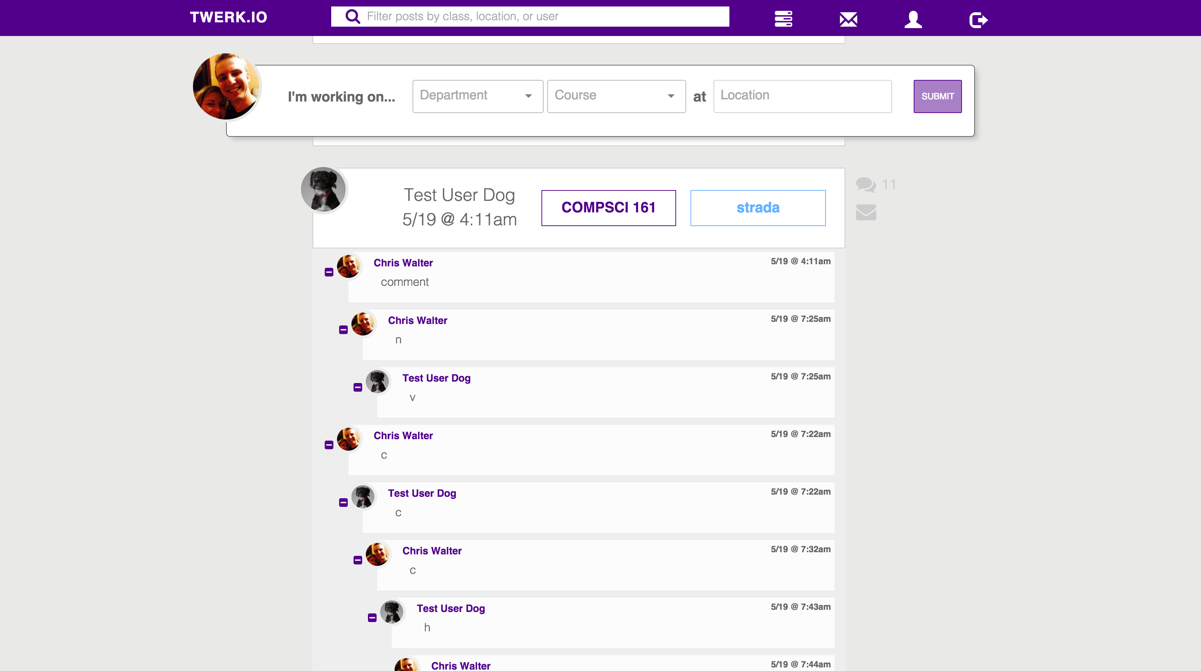
Task: Collapse Chris Walter's 'n' reply
Action: [343, 330]
